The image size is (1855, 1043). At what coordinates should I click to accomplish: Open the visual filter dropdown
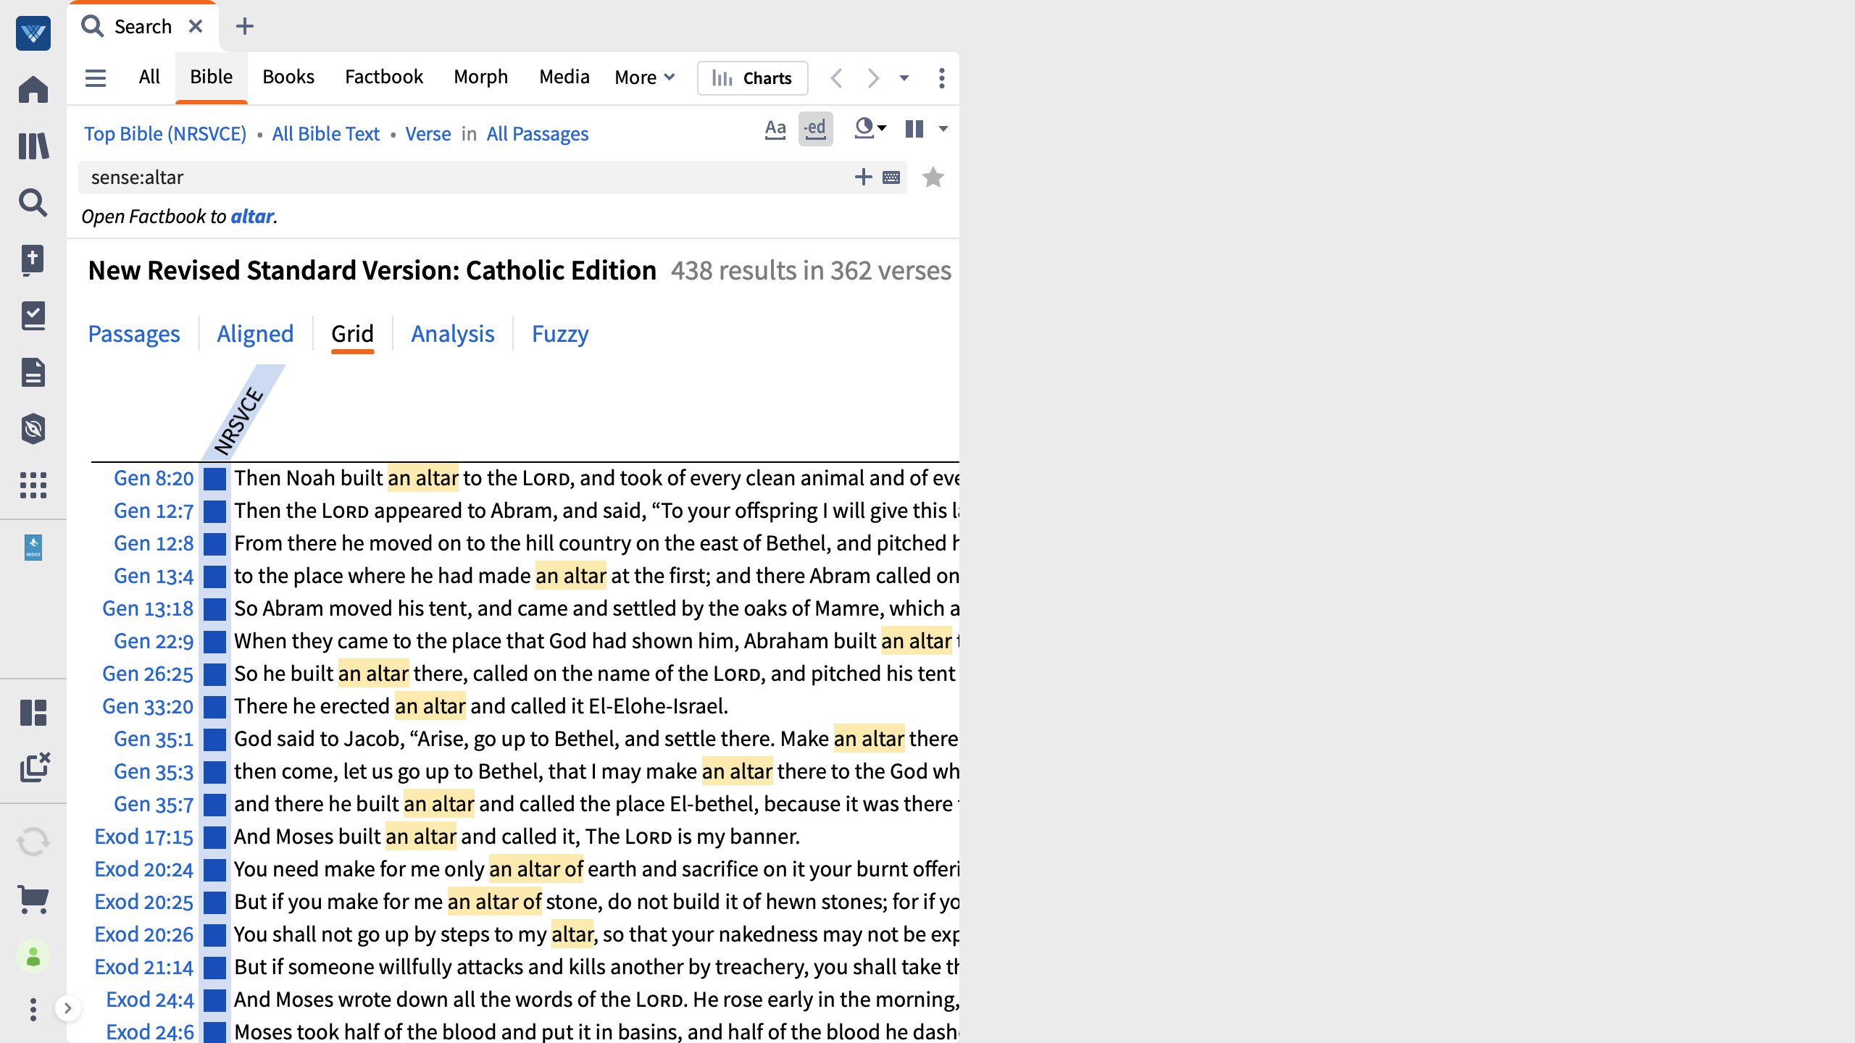click(870, 129)
